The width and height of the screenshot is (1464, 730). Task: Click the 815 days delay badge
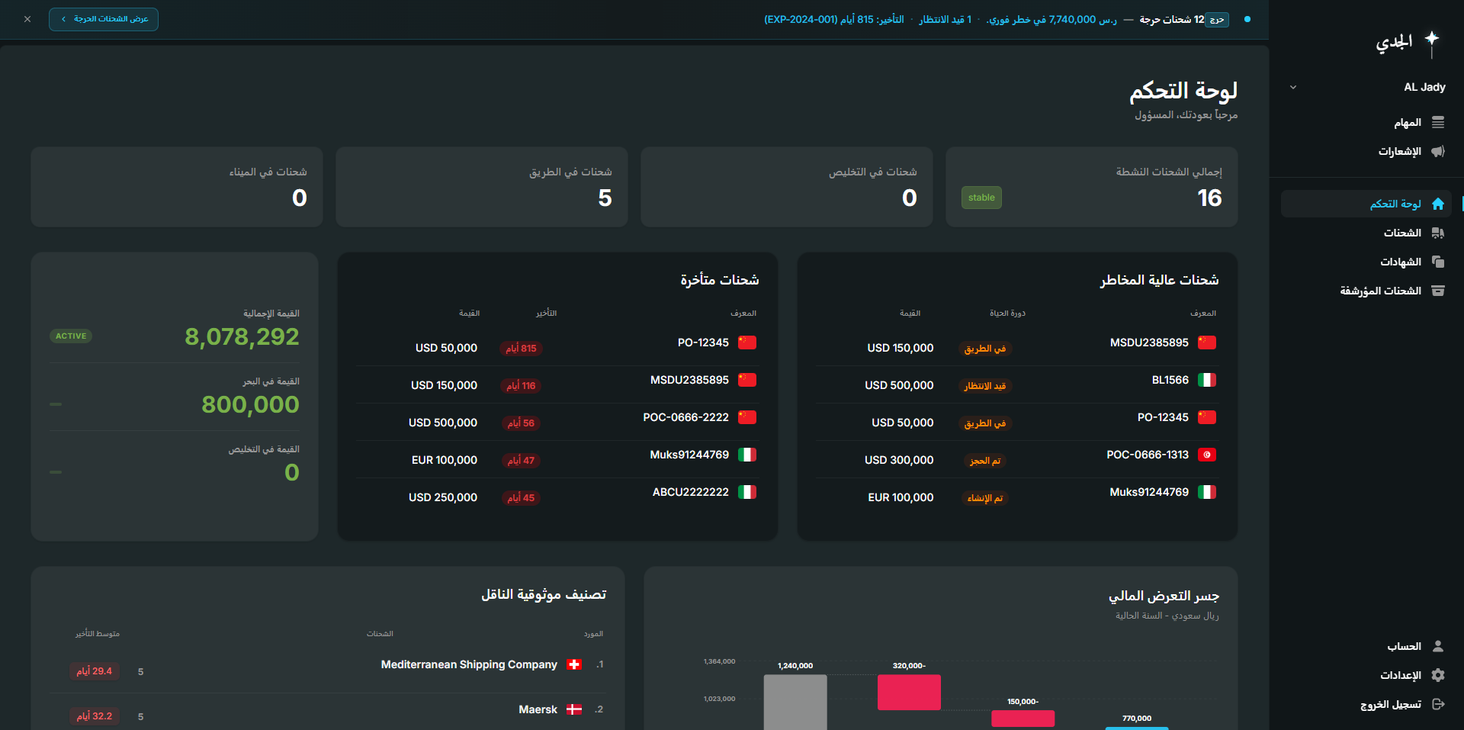tap(522, 349)
